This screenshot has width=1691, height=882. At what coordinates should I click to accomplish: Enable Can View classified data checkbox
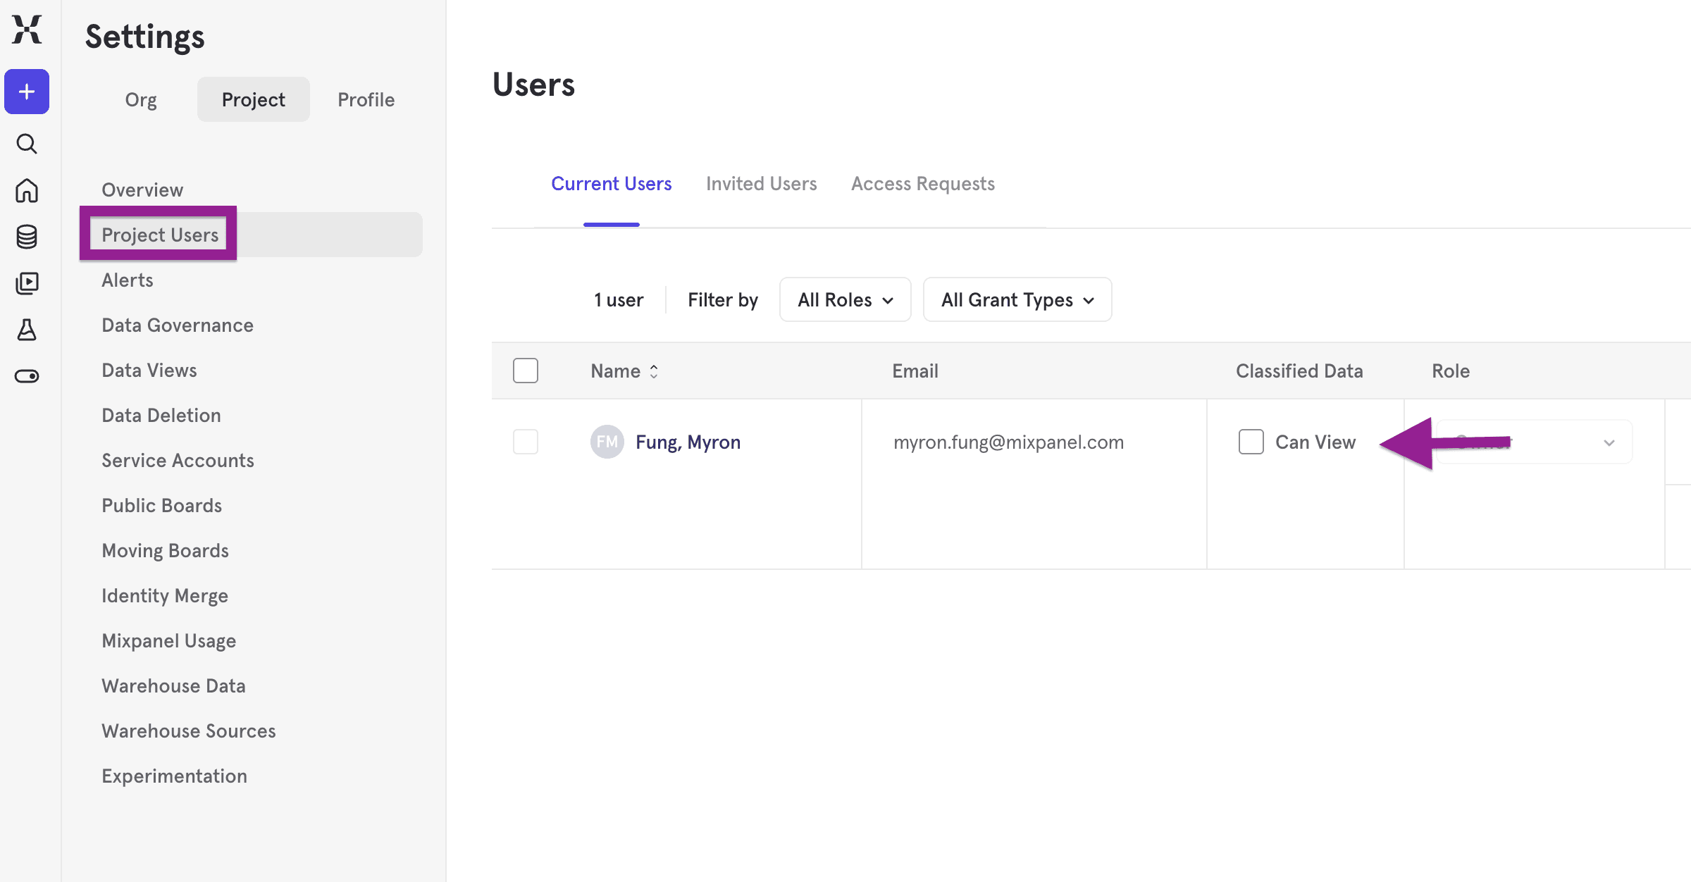1251,442
